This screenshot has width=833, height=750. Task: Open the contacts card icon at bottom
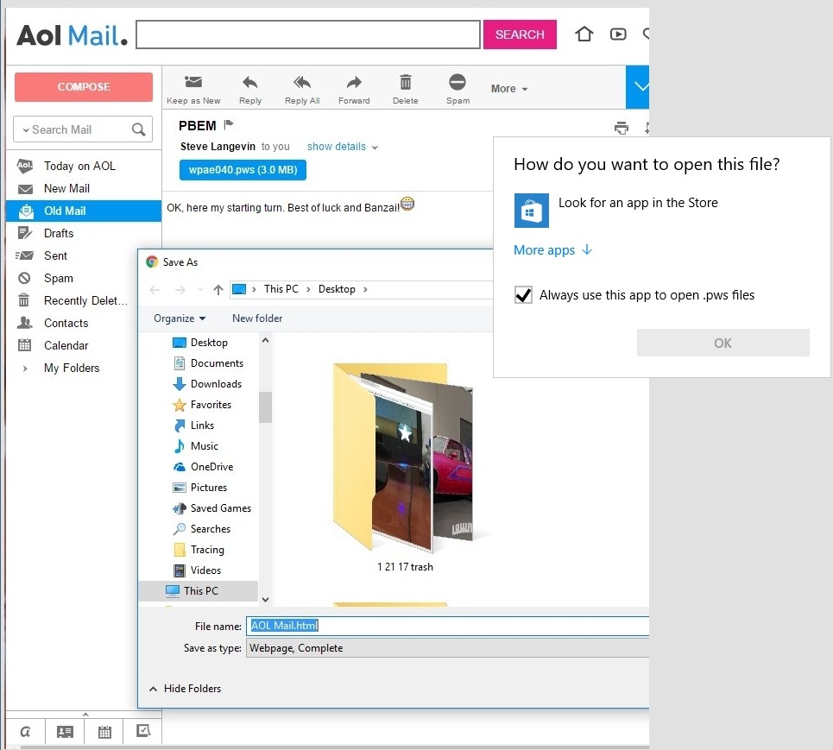pyautogui.click(x=65, y=732)
